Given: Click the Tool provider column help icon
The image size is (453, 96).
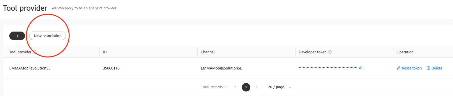Looking at the screenshot, I should point(35,52).
